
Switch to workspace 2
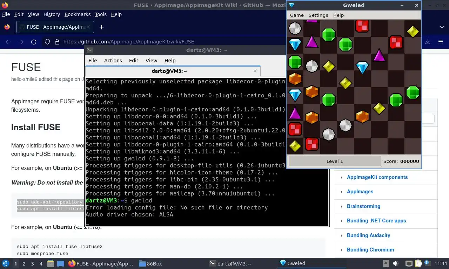click(24, 264)
